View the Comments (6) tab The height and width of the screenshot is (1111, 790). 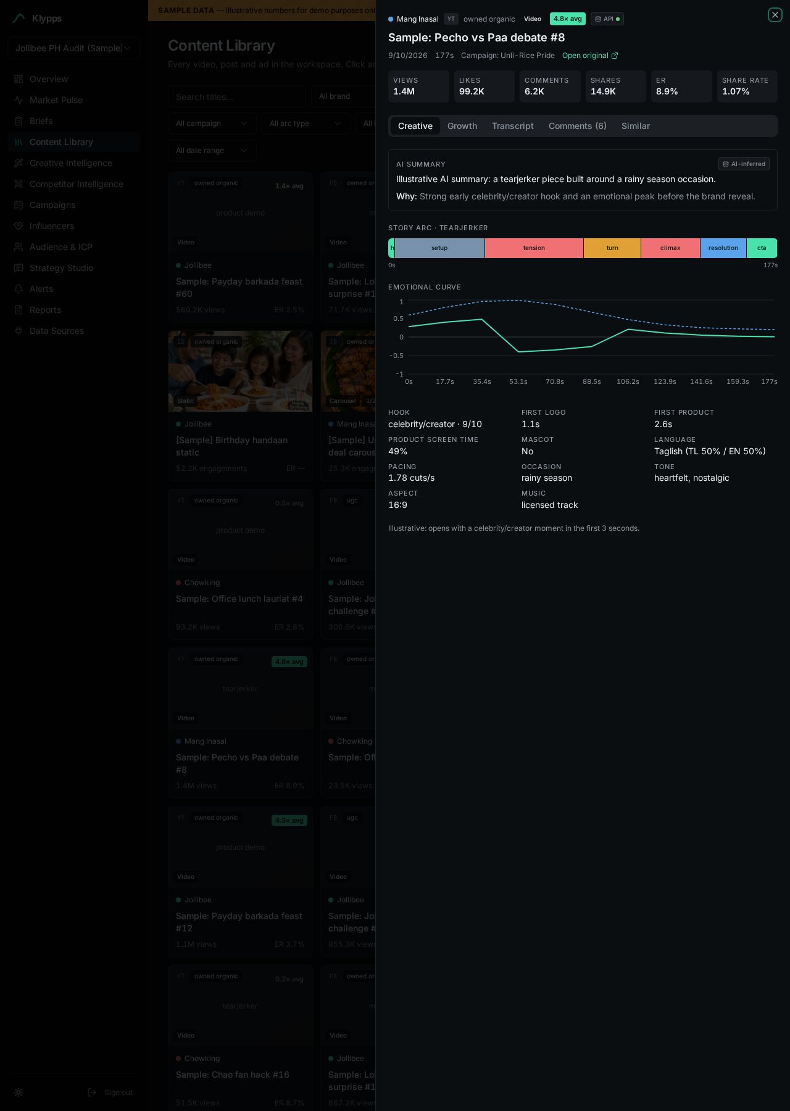point(578,126)
